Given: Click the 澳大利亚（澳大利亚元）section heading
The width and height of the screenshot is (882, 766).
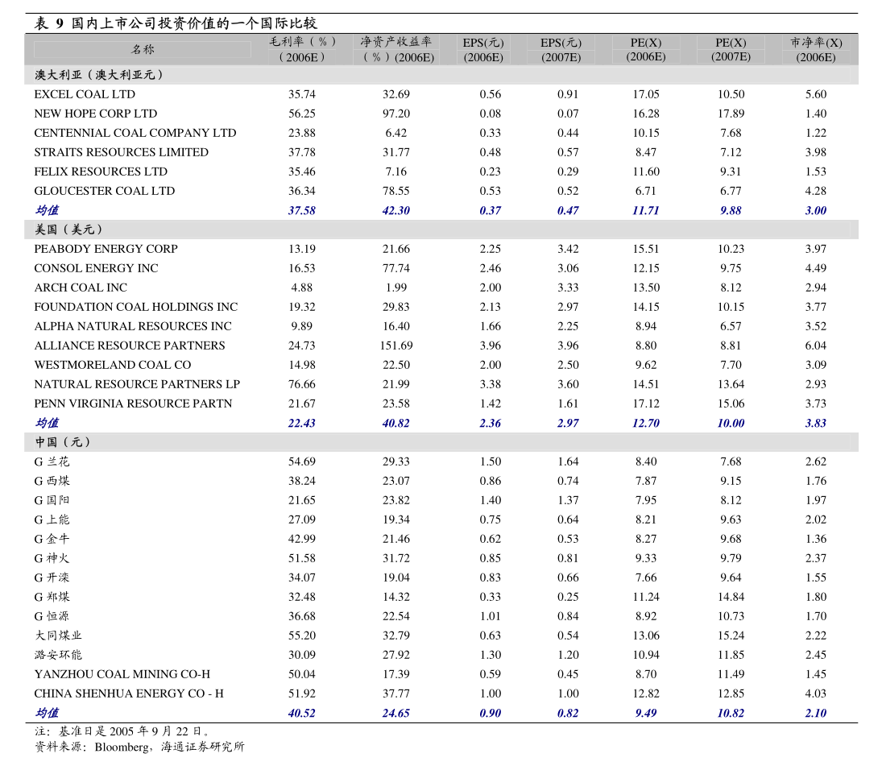Looking at the screenshot, I should point(99,75).
